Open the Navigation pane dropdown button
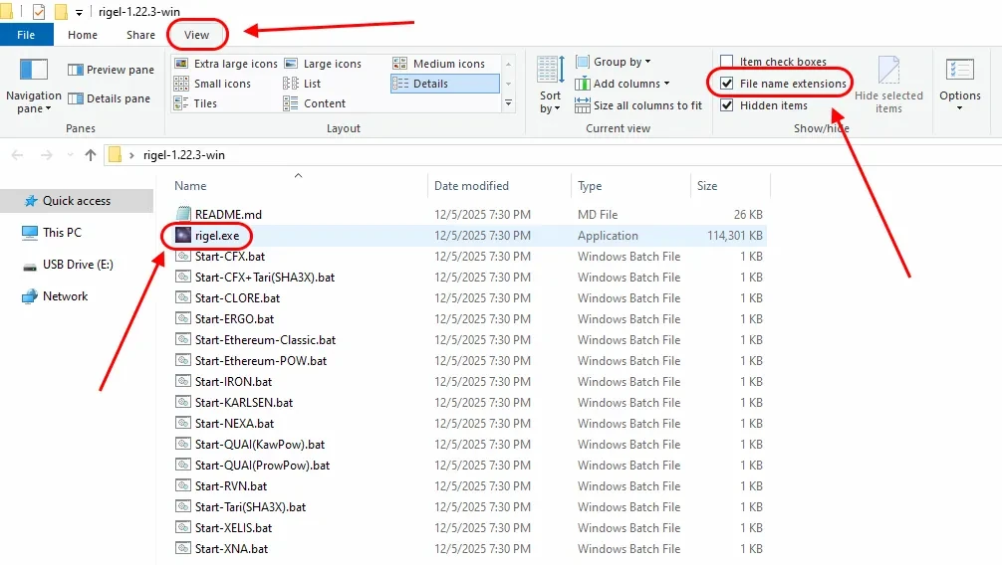The image size is (1002, 565). [33, 88]
